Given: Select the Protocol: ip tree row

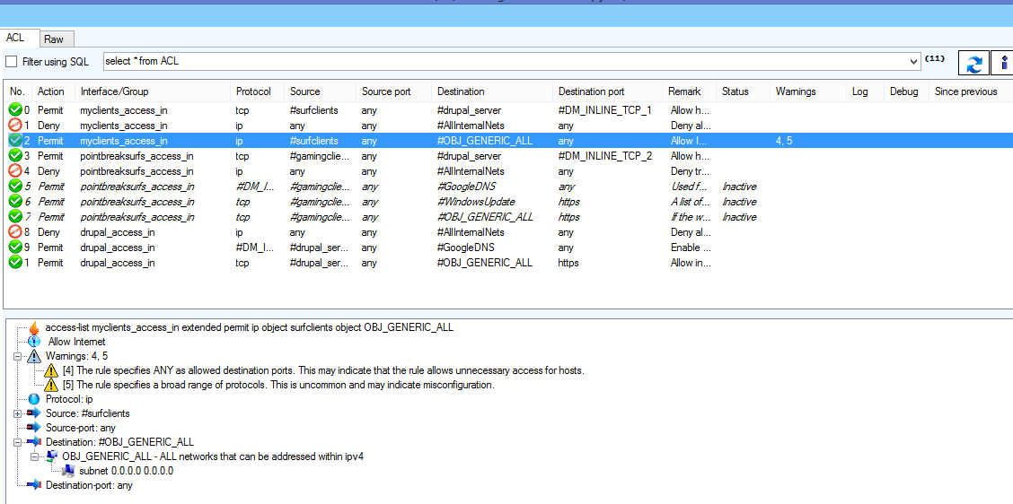Looking at the screenshot, I should tap(69, 399).
